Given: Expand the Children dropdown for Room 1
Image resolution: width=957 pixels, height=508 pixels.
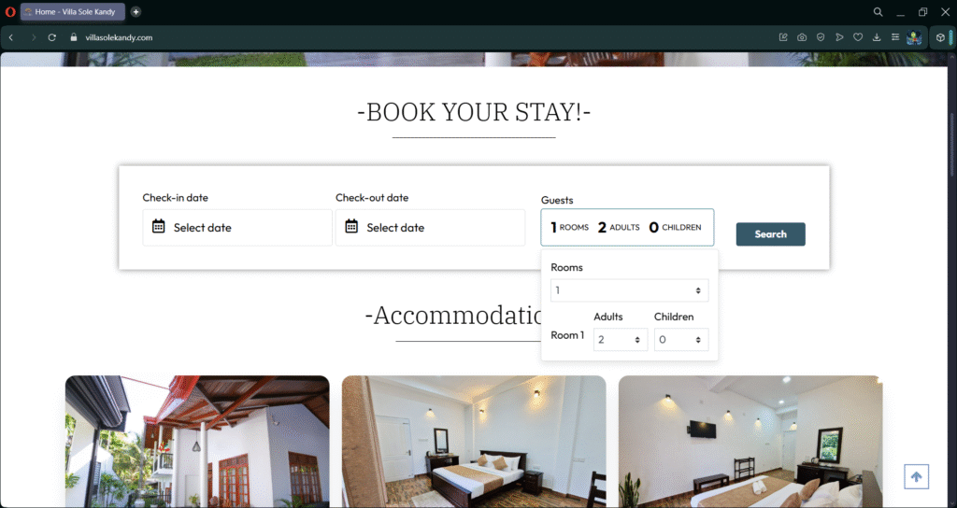Looking at the screenshot, I should click(681, 340).
